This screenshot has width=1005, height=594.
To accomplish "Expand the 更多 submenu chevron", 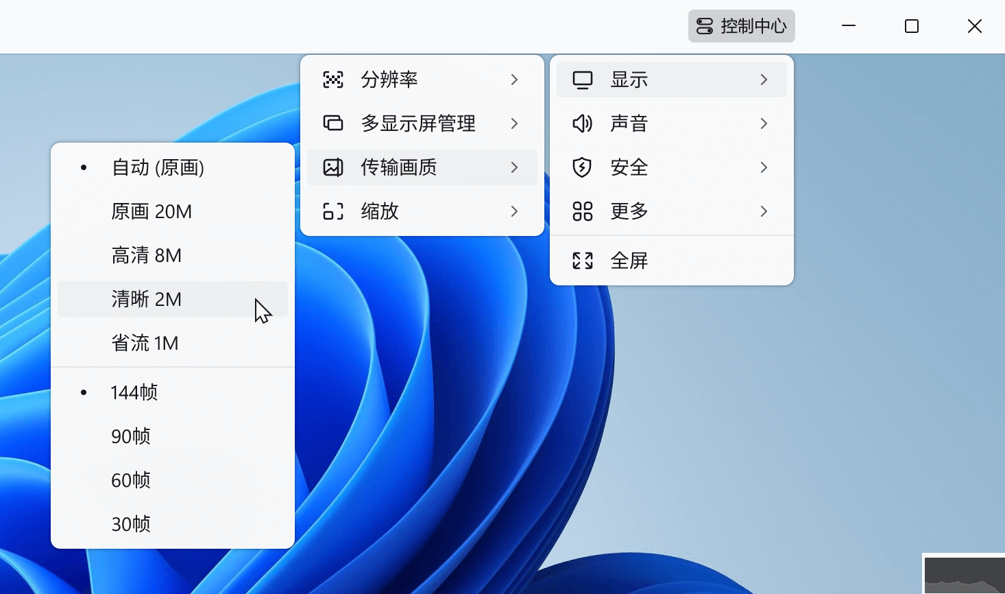I will (764, 211).
